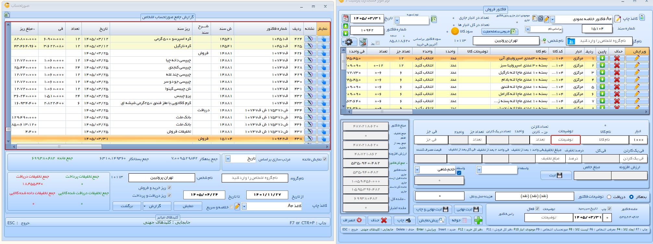
Task: Click the ثبت نهایی و چاپ button
Action: 432,209
